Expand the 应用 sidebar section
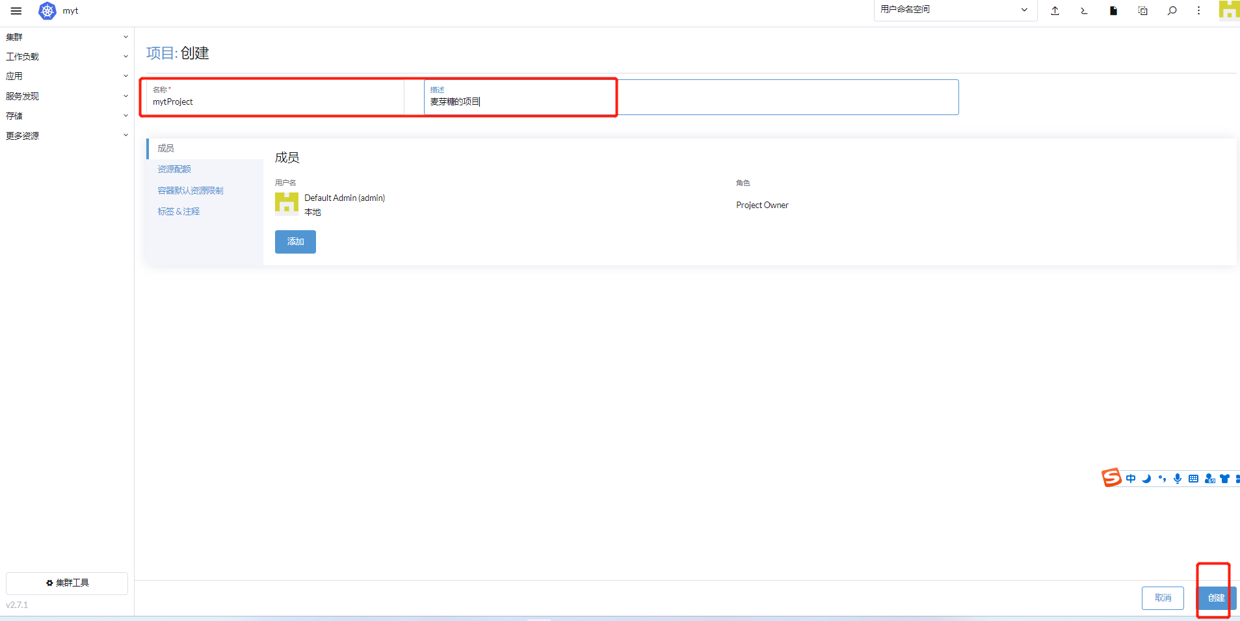The image size is (1240, 621). click(67, 76)
